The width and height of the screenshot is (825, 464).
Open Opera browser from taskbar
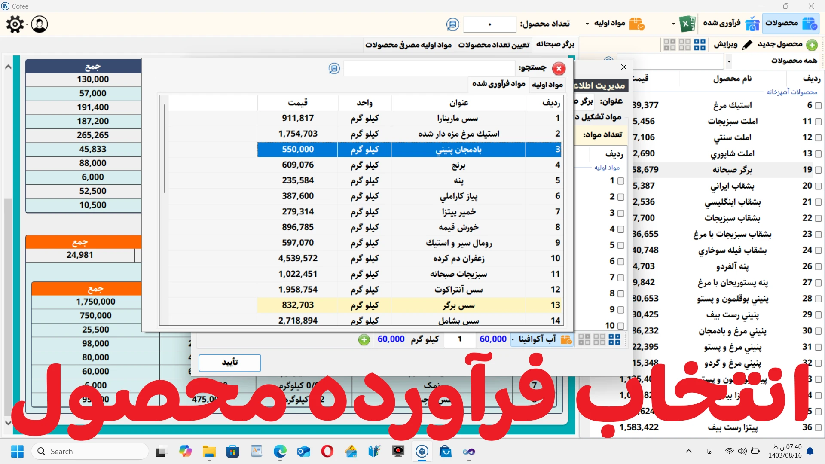click(x=327, y=452)
